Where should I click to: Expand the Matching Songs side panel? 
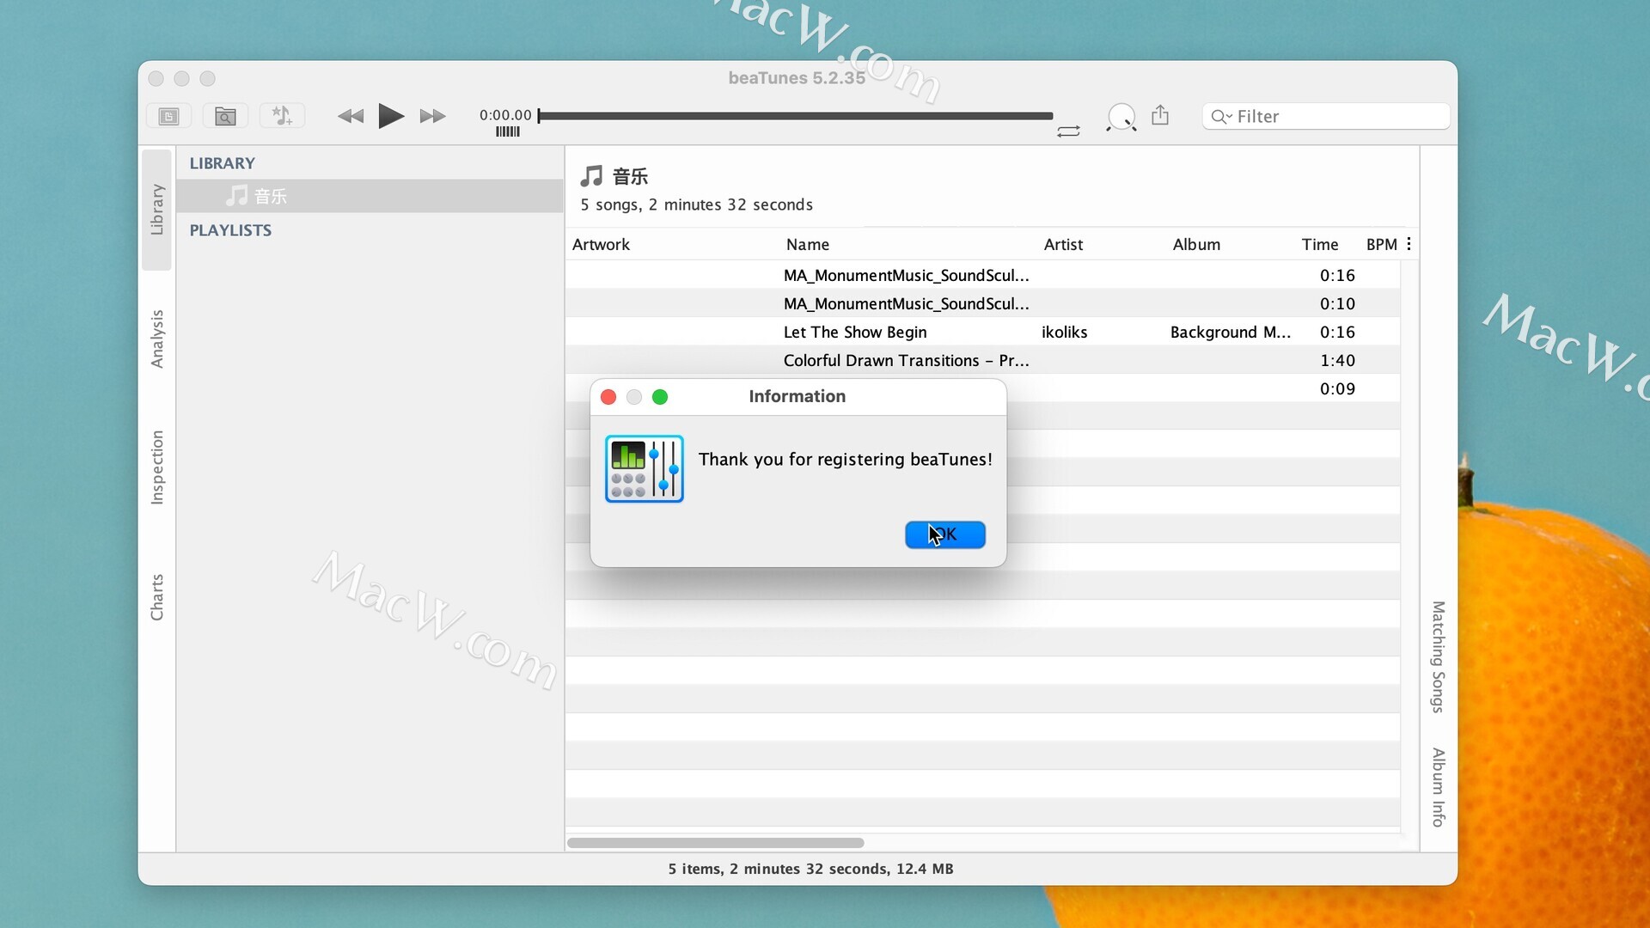click(1438, 656)
